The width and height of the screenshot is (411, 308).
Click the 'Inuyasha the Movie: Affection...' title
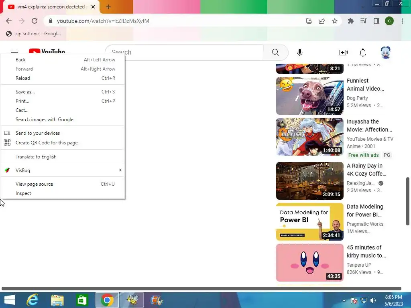point(369,126)
